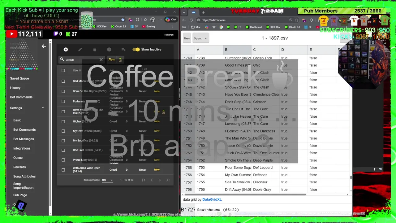396x223 pixels.
Task: Click the add song plus icon
Action: 66,50
